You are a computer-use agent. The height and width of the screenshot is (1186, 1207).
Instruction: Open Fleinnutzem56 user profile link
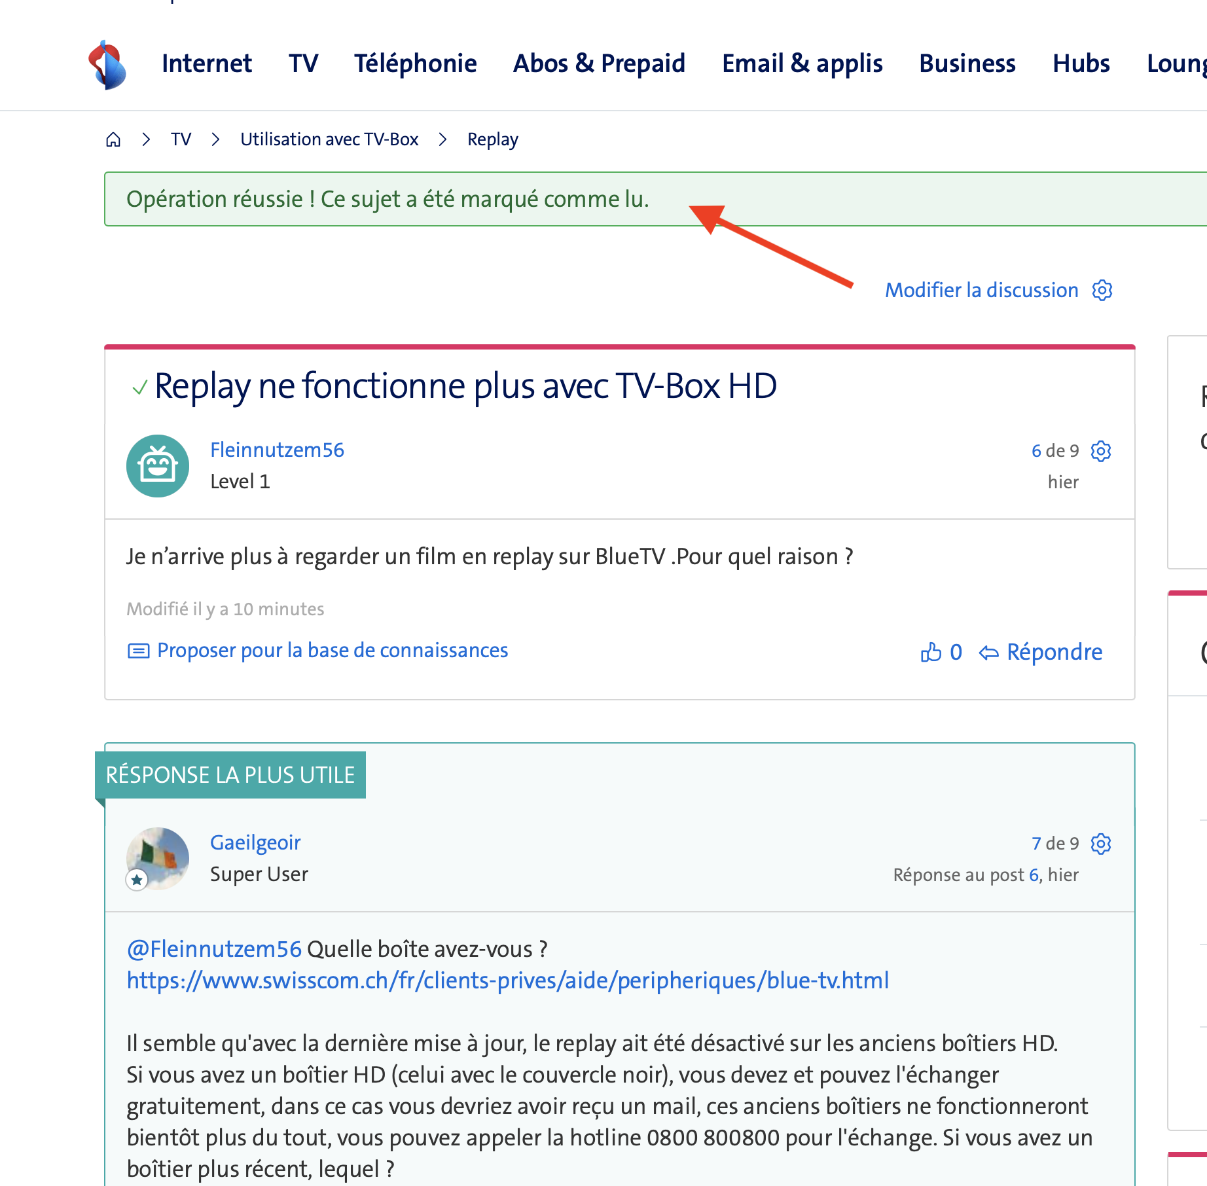click(x=277, y=450)
